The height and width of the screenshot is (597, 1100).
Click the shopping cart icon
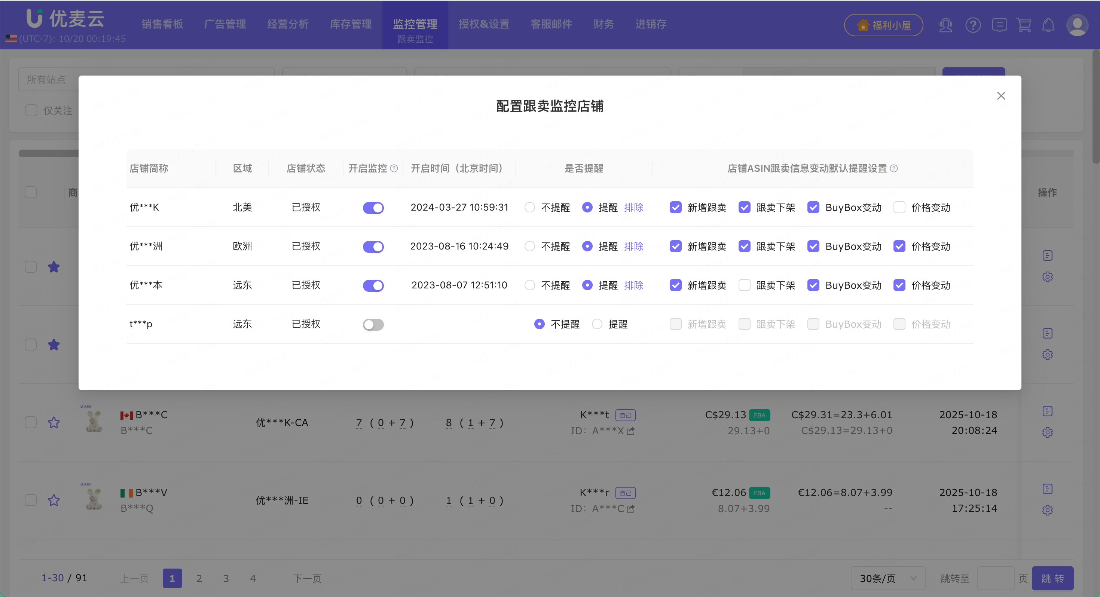tap(1025, 25)
